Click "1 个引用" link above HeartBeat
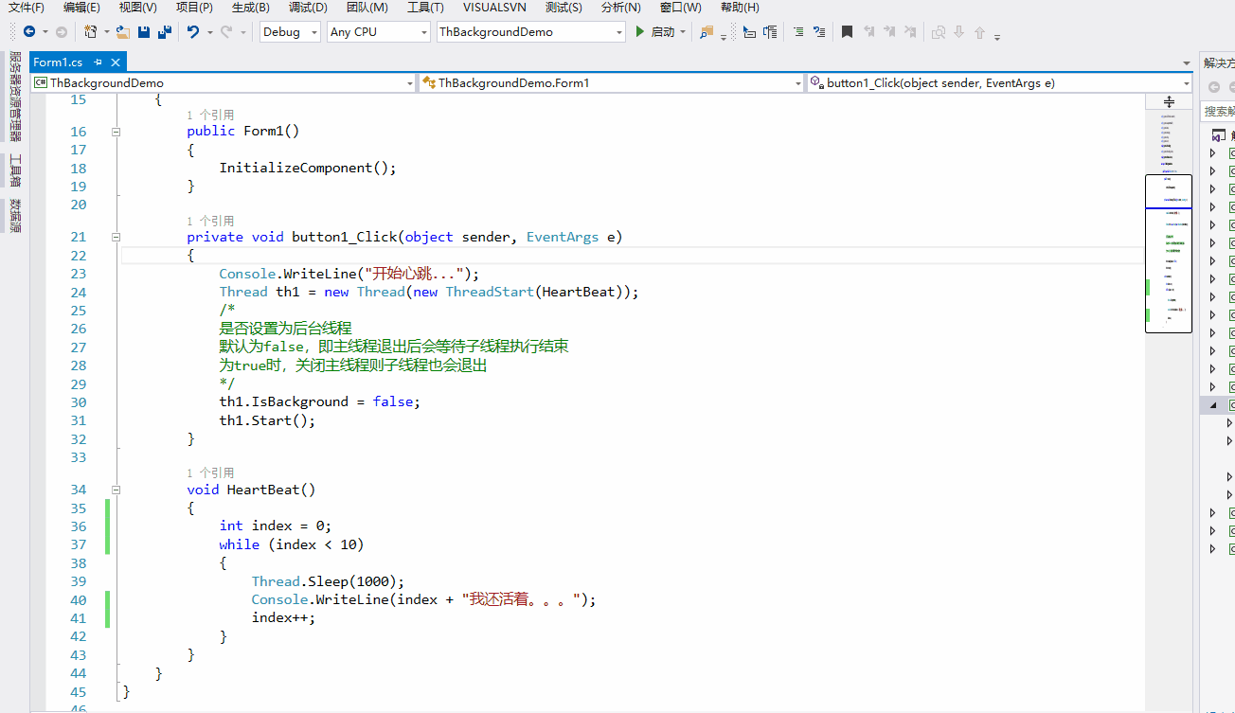The image size is (1235, 713). [210, 472]
